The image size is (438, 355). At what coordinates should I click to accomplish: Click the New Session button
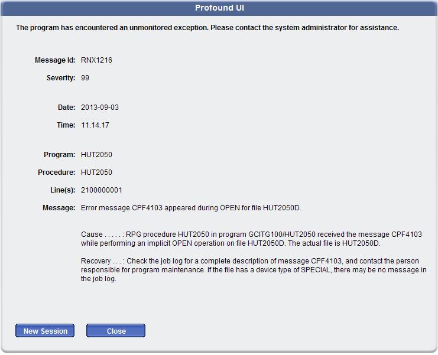pos(45,331)
